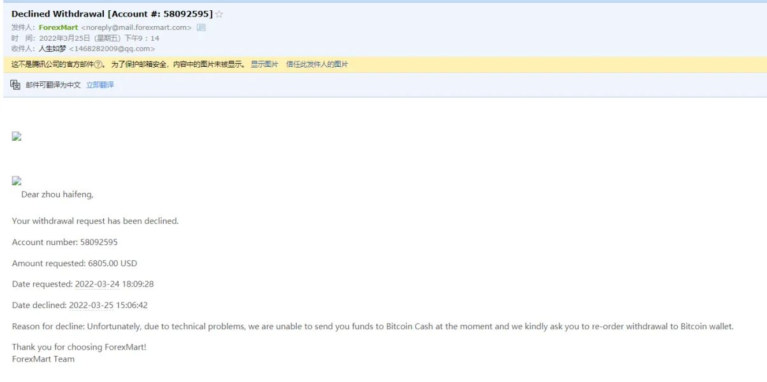Click the question mark help icon

click(97, 64)
